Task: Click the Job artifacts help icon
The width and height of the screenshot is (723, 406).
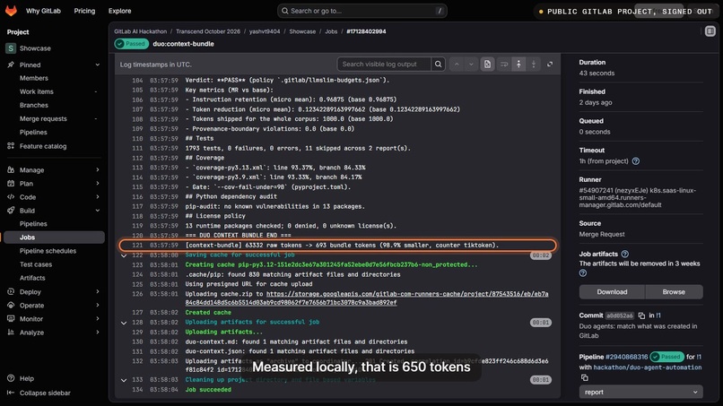Action: (x=625, y=254)
